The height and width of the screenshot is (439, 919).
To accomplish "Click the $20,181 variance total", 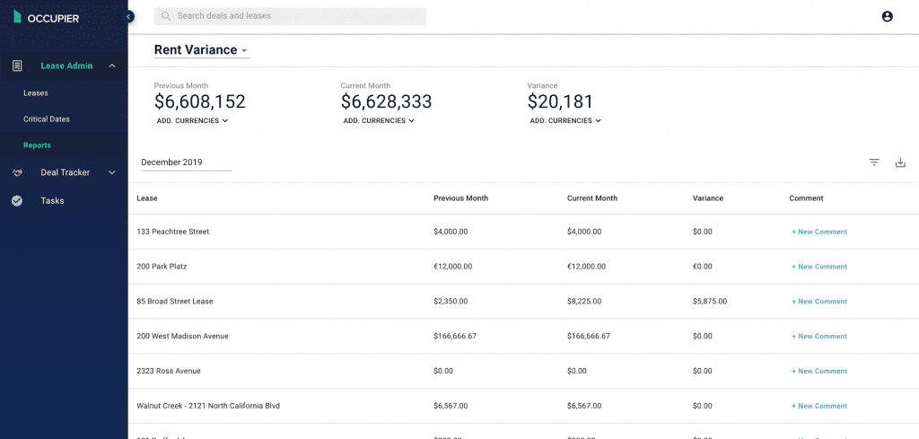I will tap(560, 102).
